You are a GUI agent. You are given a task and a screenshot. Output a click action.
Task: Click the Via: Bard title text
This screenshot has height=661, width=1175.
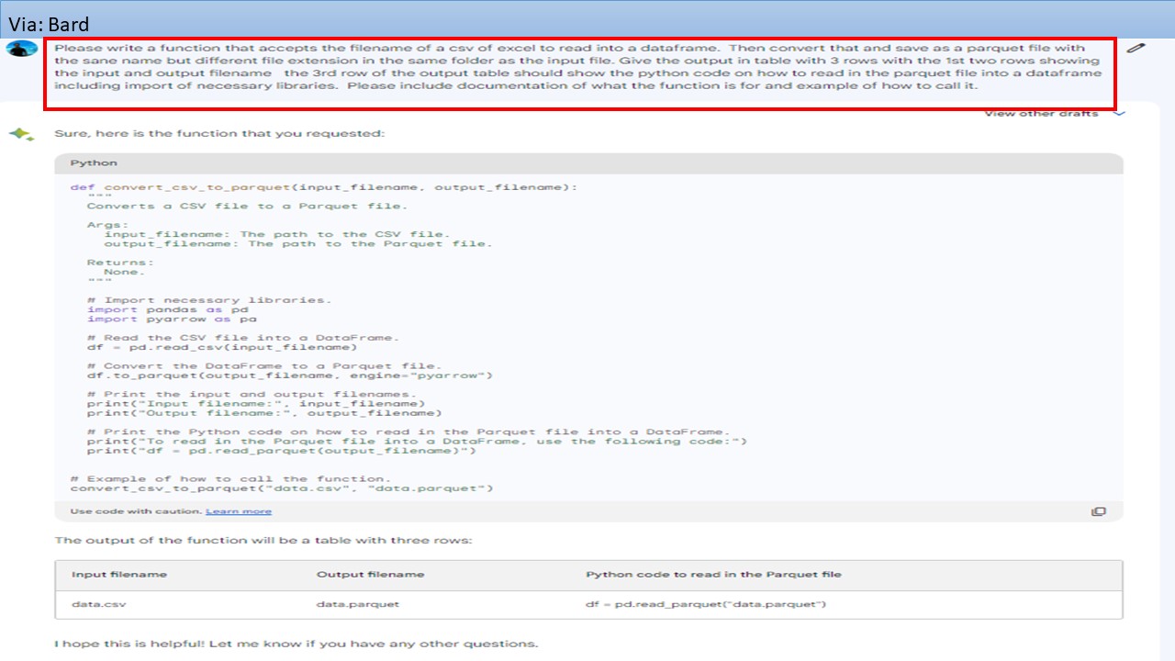49,25
